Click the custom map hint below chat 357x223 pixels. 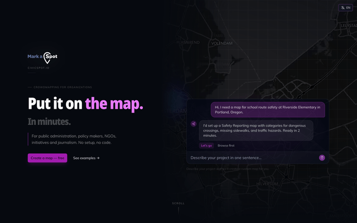point(228,169)
